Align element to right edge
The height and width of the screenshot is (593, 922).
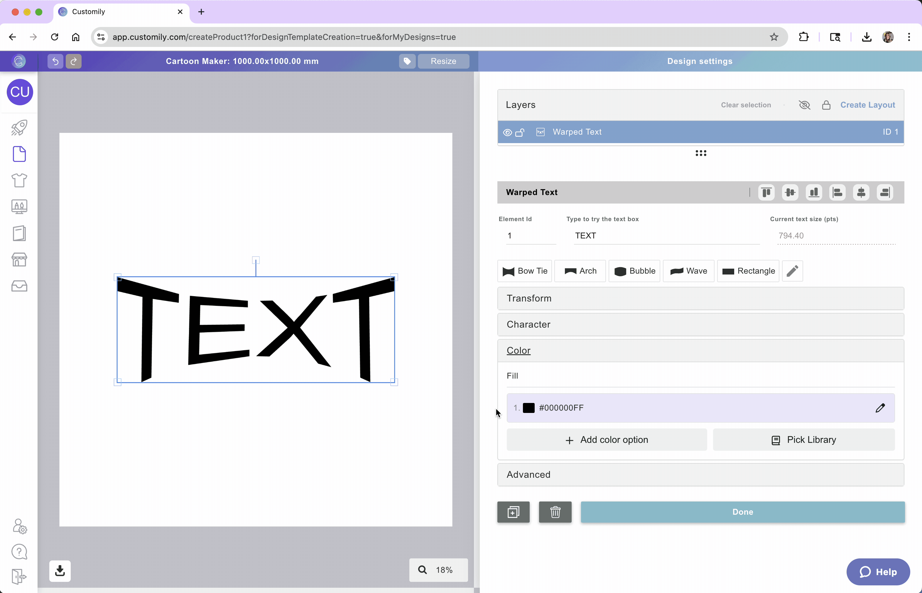pos(885,192)
